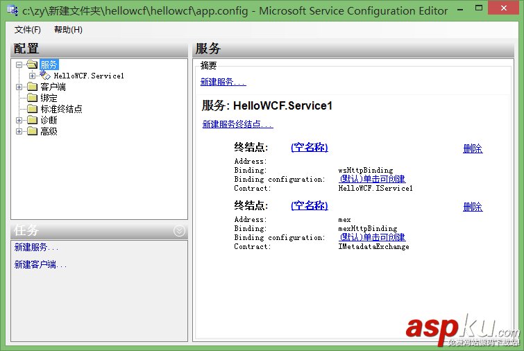Select 诊断 in the tree
The image size is (524, 351).
tap(49, 120)
